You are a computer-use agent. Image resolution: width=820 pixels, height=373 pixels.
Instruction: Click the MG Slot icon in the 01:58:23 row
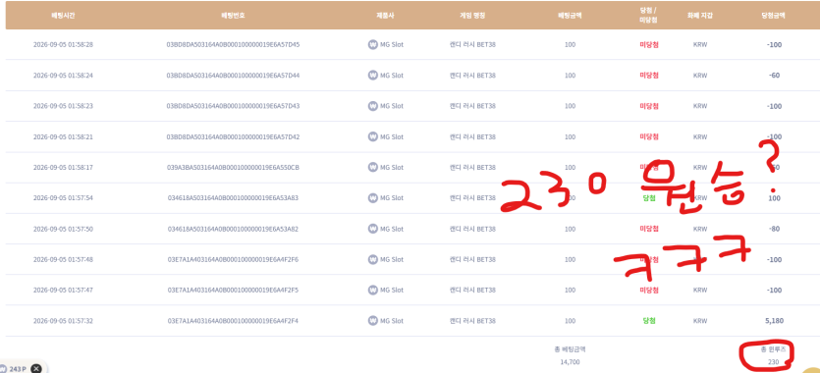372,106
